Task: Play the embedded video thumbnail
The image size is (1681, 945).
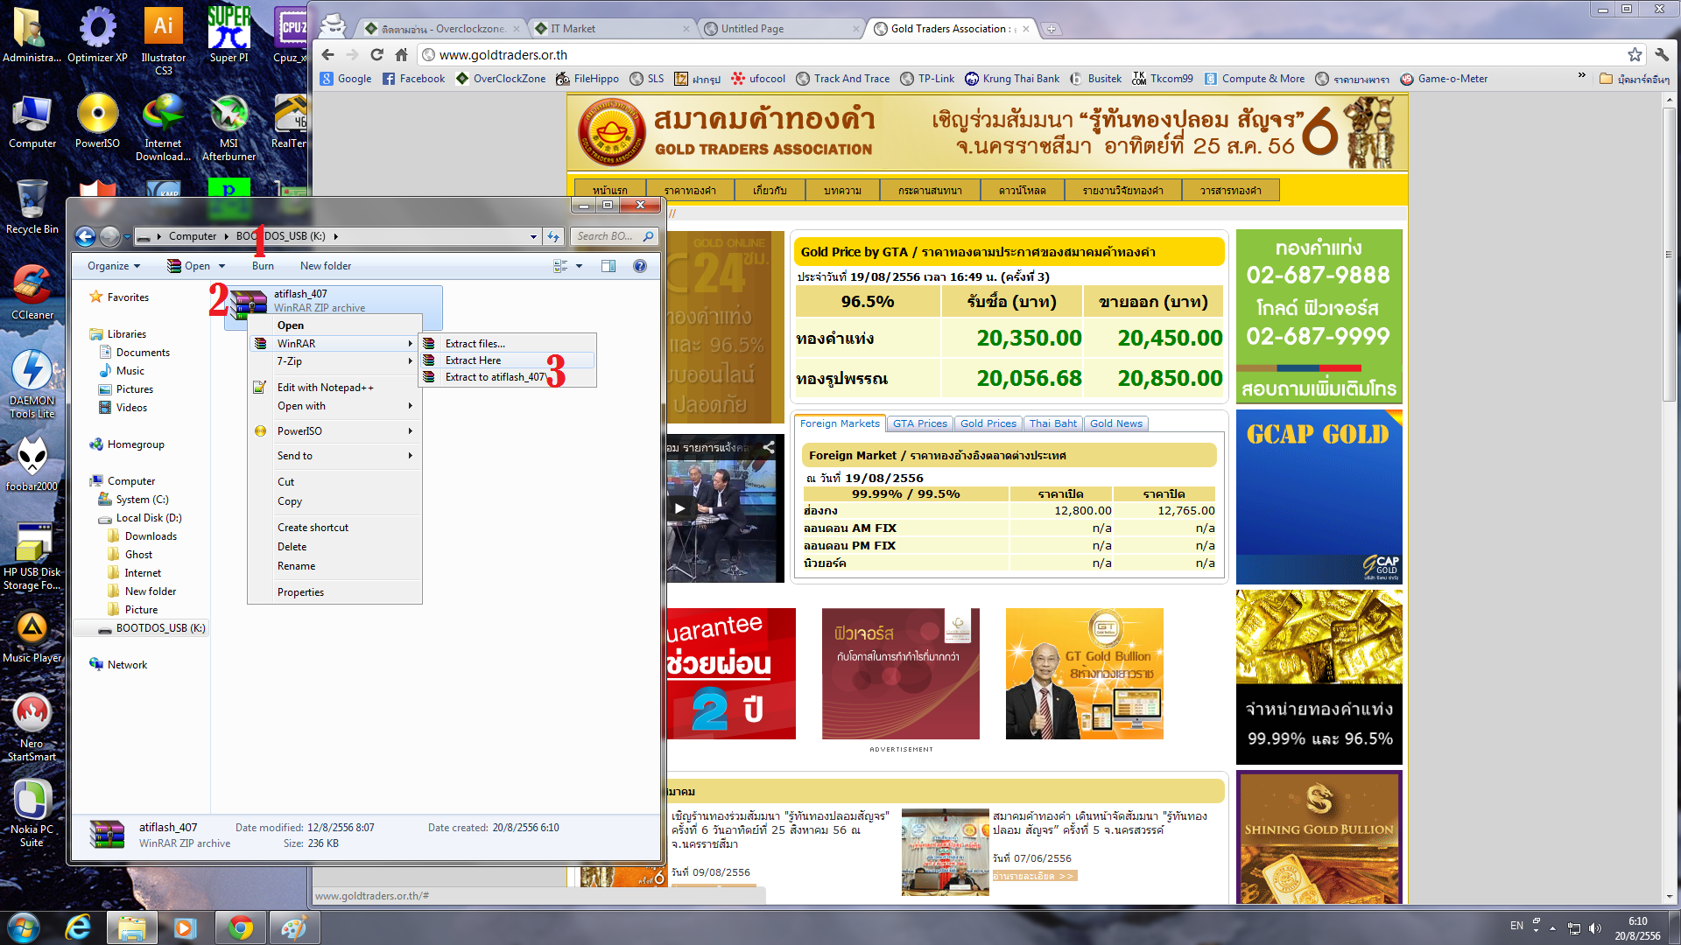Action: pos(679,507)
